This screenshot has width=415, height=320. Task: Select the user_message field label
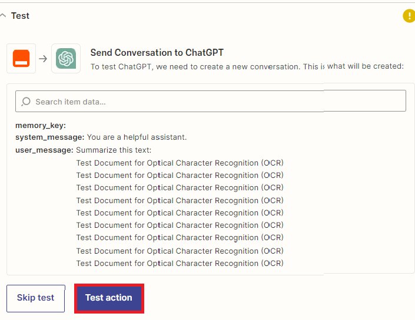click(45, 150)
